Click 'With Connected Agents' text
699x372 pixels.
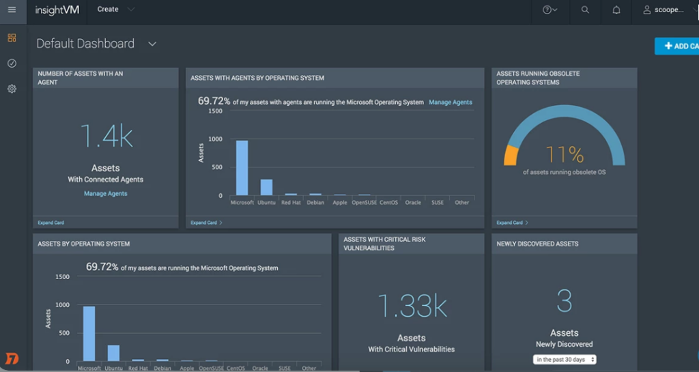[x=106, y=180]
